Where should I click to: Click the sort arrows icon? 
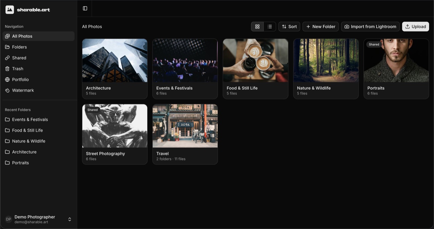284,26
